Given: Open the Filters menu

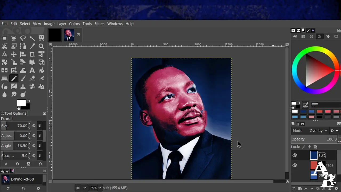Looking at the screenshot, I should click(x=99, y=24).
